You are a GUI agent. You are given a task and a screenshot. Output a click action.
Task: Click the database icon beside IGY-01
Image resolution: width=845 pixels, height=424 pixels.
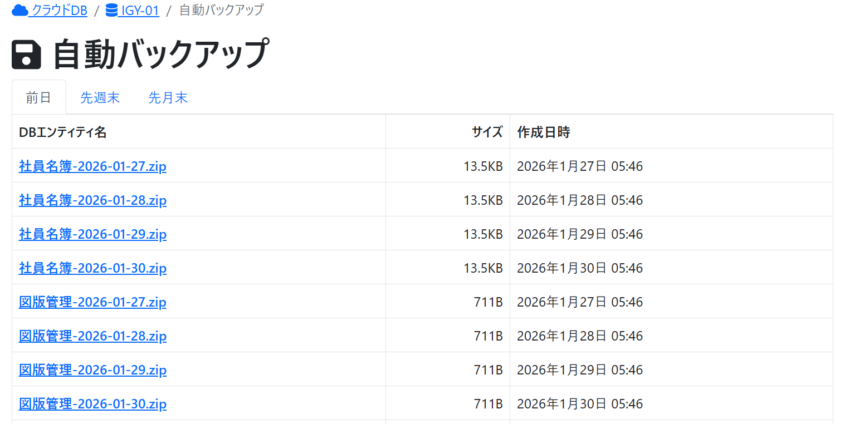click(x=111, y=10)
